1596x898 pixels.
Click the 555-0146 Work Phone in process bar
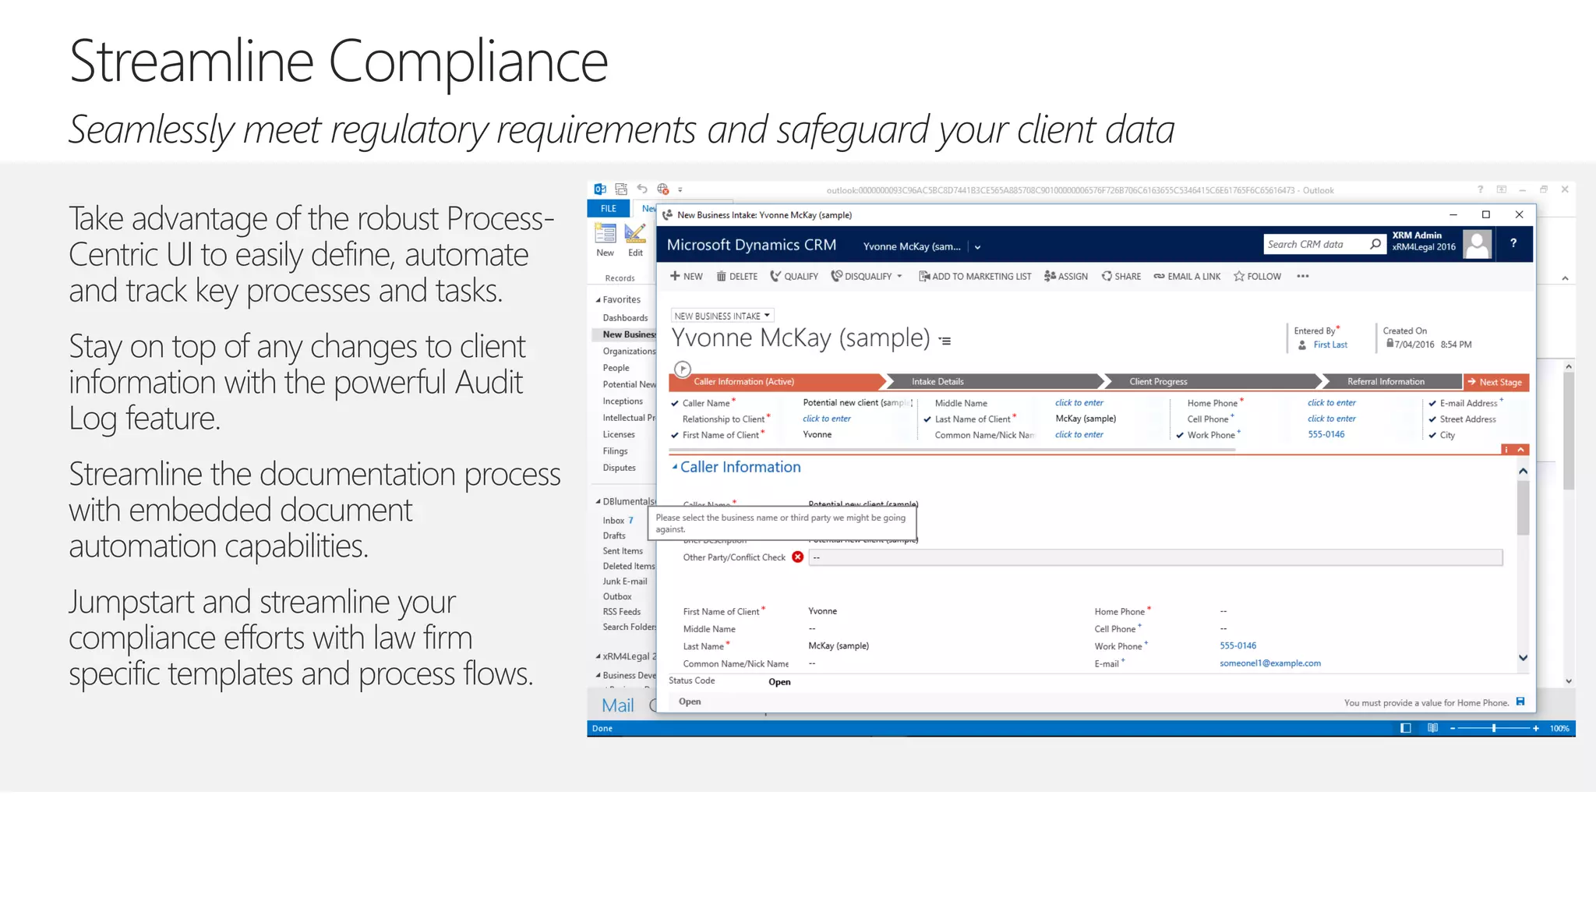[1326, 434]
